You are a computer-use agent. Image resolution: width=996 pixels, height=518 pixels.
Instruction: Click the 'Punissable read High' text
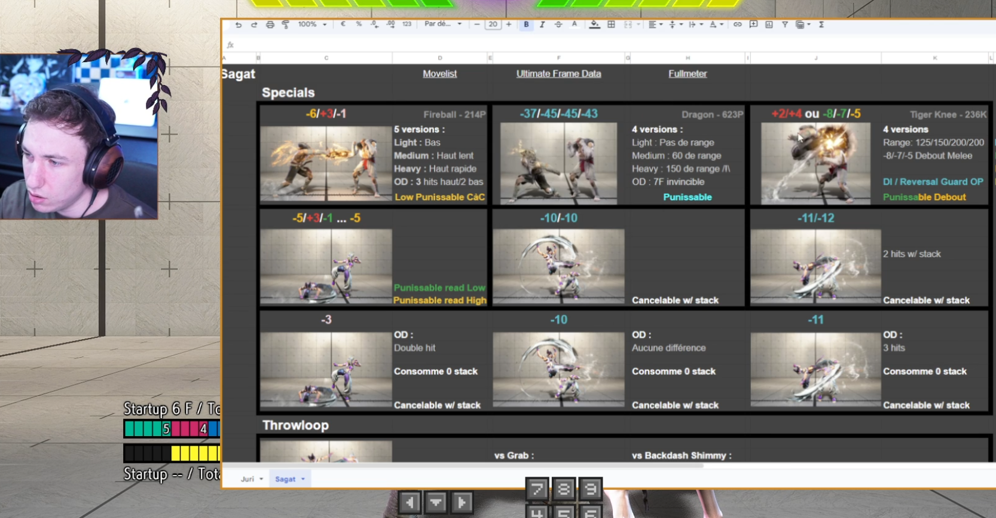pyautogui.click(x=440, y=300)
